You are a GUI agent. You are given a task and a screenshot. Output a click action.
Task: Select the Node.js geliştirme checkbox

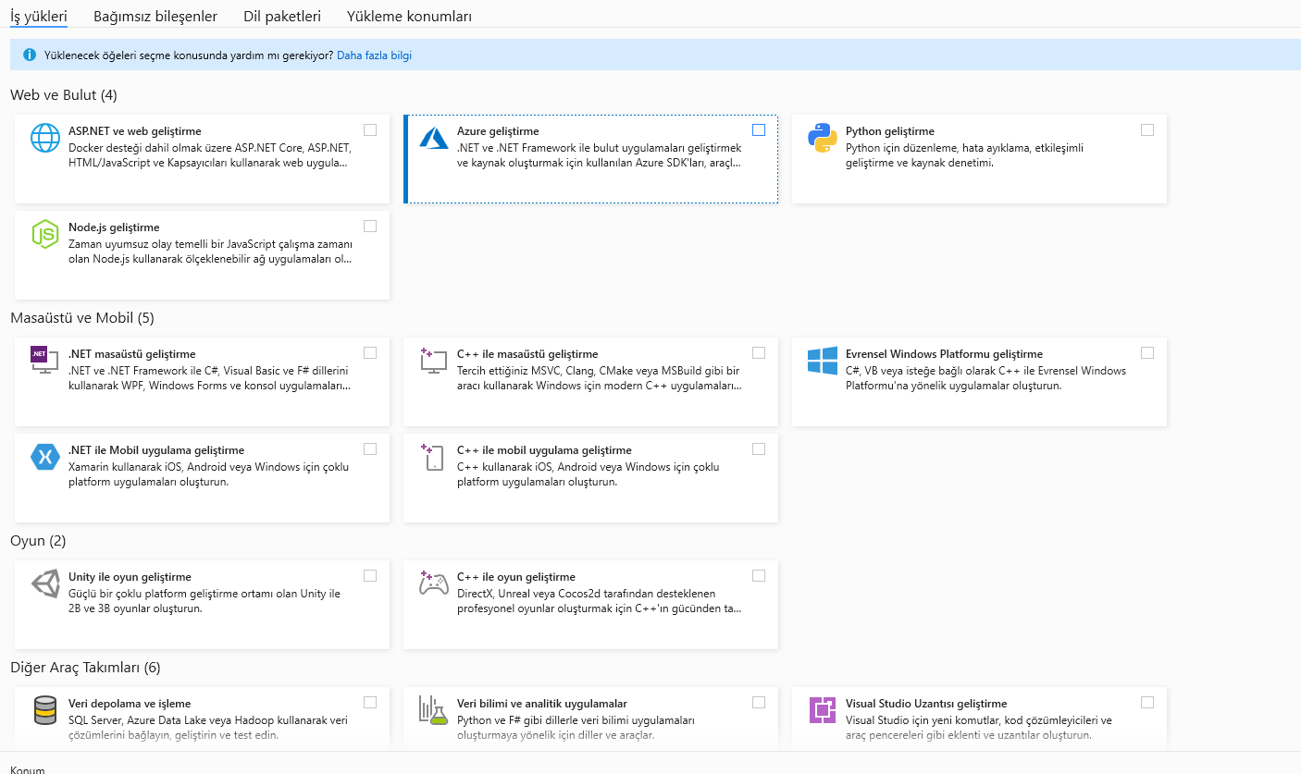[x=370, y=227]
